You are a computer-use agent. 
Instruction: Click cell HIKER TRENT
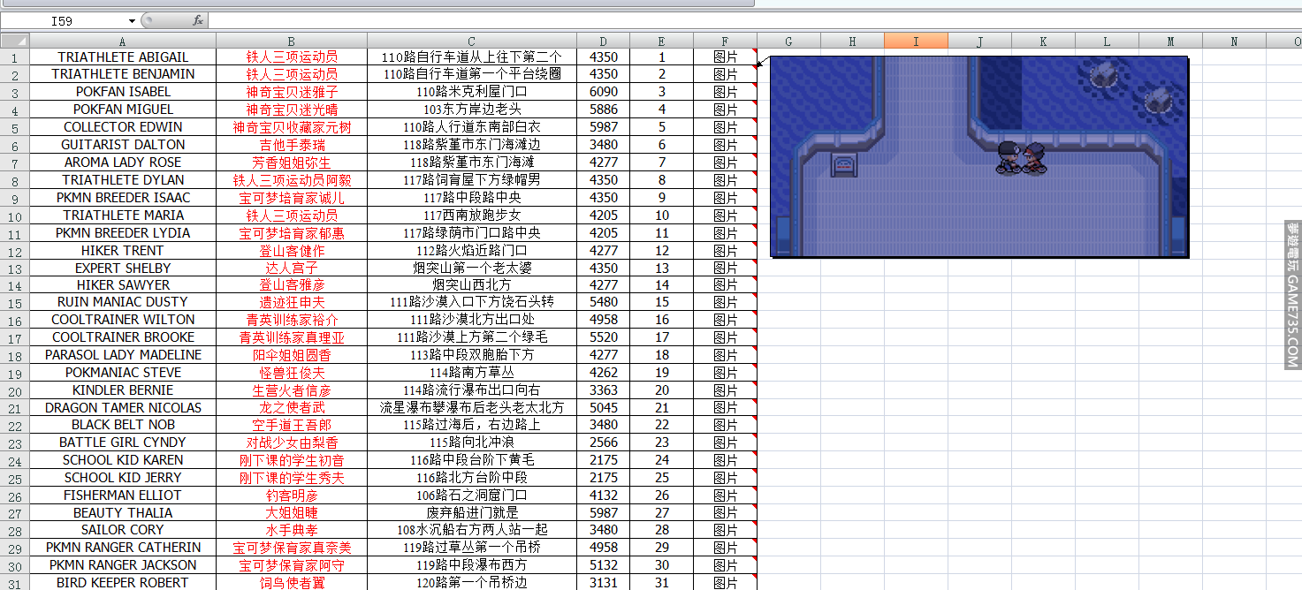(x=123, y=251)
